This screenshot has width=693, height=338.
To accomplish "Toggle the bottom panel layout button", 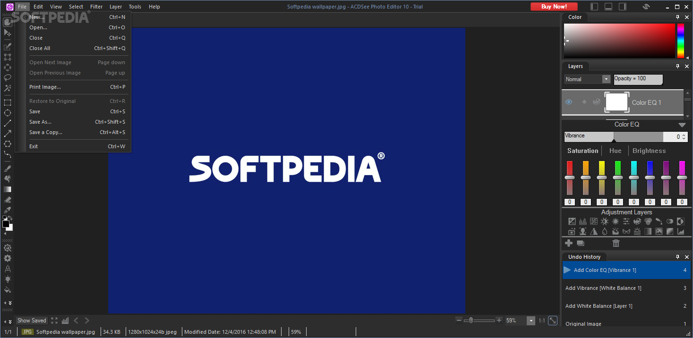I will [x=608, y=7].
